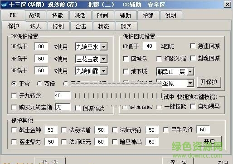Switch to the 战魂 tab

coord(35,15)
